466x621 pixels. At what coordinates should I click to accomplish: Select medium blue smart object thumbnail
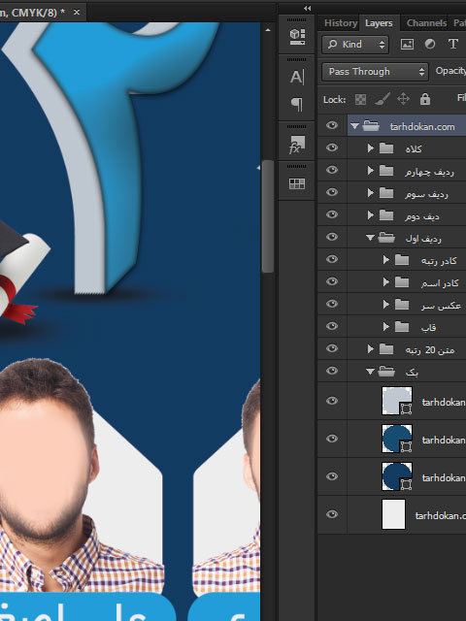[397, 439]
